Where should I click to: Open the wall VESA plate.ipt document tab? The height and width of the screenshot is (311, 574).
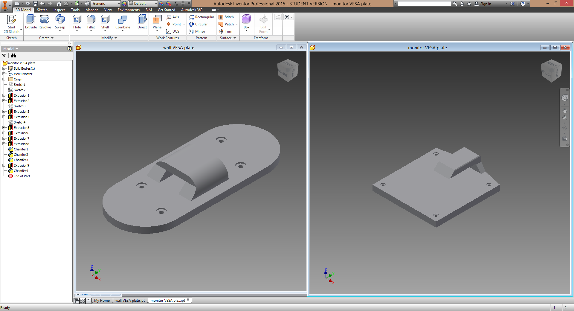(130, 301)
